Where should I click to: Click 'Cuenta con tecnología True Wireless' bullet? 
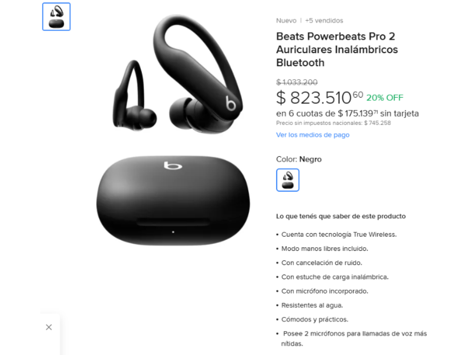pos(339,234)
